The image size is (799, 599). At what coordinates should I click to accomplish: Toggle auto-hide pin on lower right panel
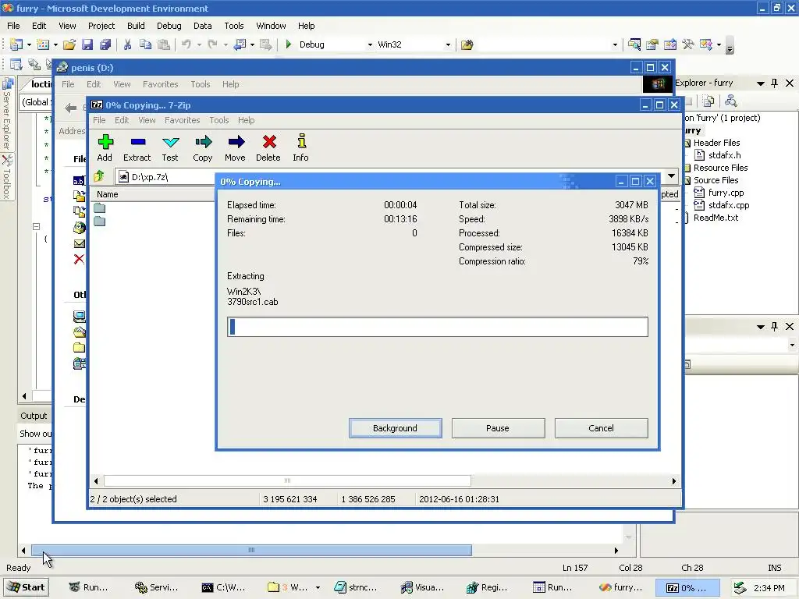[775, 327]
